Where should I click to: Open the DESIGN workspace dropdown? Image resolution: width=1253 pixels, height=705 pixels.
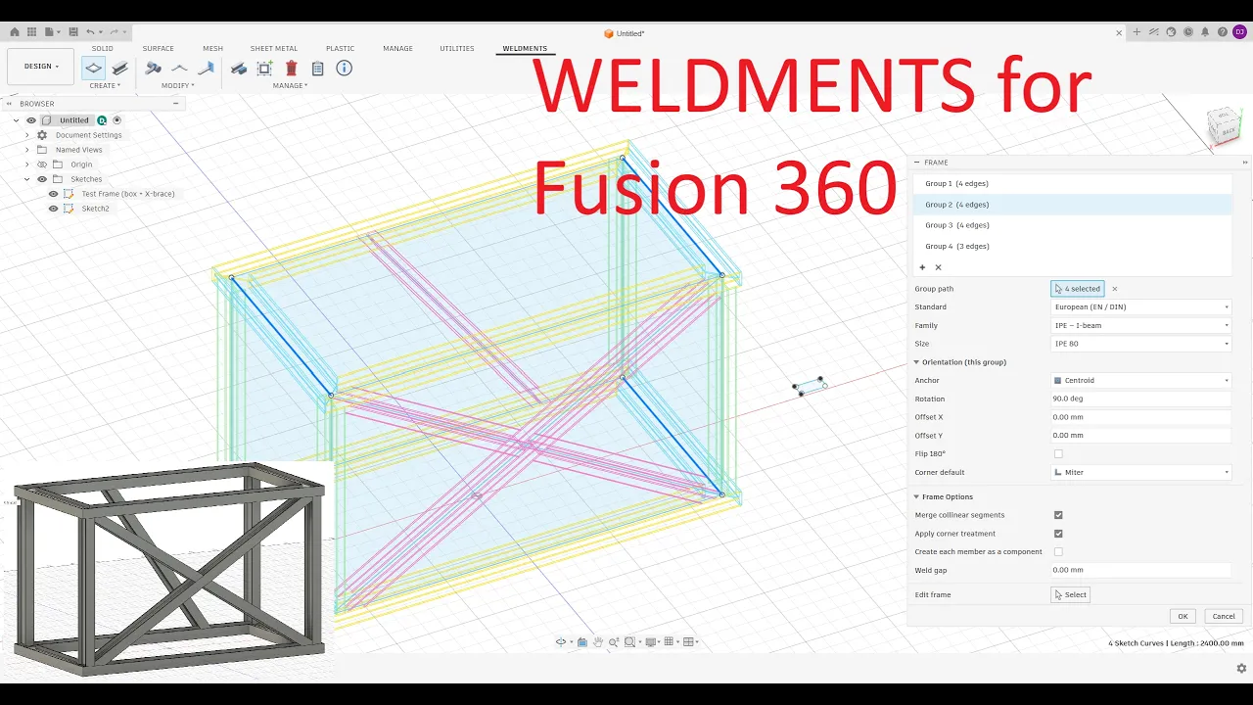point(41,67)
